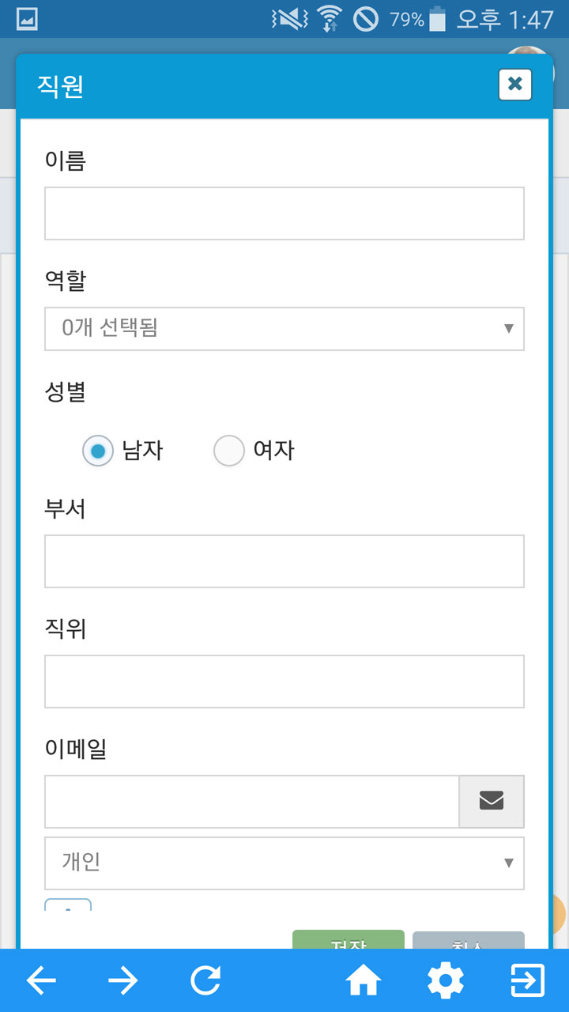Click the 직위 input field
The image size is (569, 1012).
pyautogui.click(x=284, y=682)
